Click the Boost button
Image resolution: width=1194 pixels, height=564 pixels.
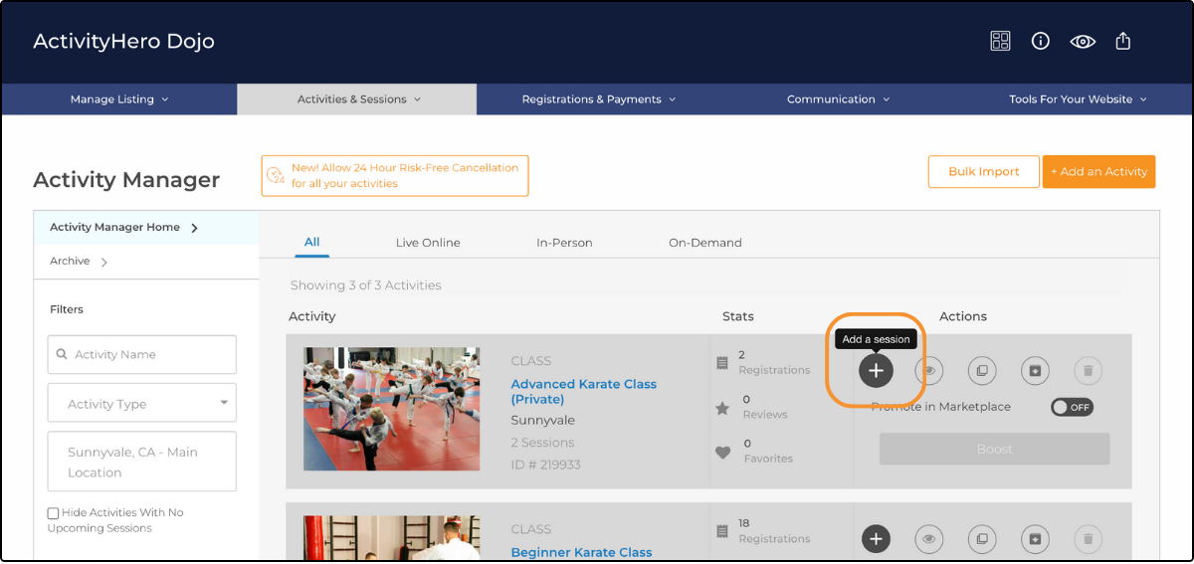(994, 449)
